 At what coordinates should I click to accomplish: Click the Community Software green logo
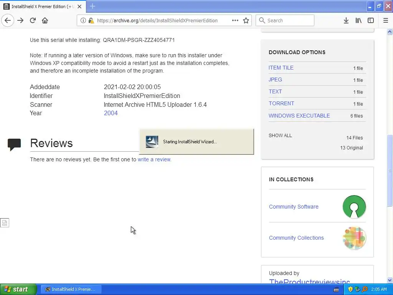(354, 207)
